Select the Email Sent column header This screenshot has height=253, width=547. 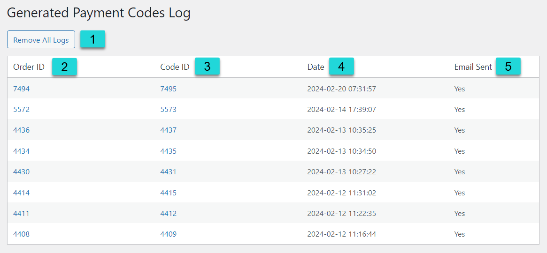point(473,67)
